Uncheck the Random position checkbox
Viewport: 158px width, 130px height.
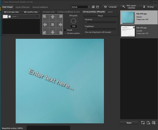point(65,33)
